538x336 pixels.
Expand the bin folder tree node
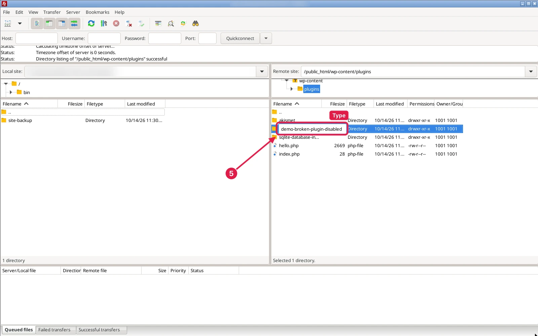click(x=11, y=92)
